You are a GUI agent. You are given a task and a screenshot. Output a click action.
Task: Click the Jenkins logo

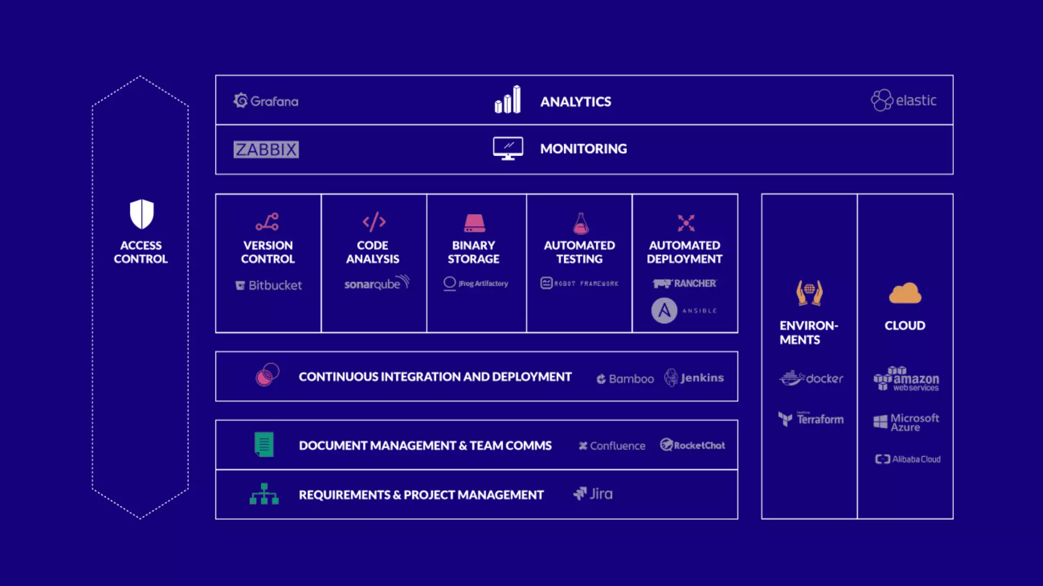click(x=694, y=377)
